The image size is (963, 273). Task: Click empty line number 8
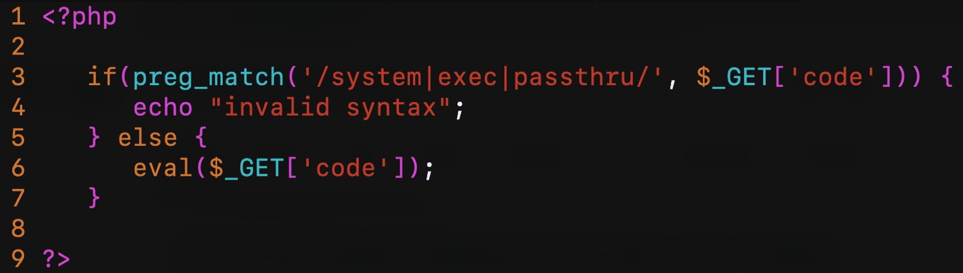tap(18, 229)
